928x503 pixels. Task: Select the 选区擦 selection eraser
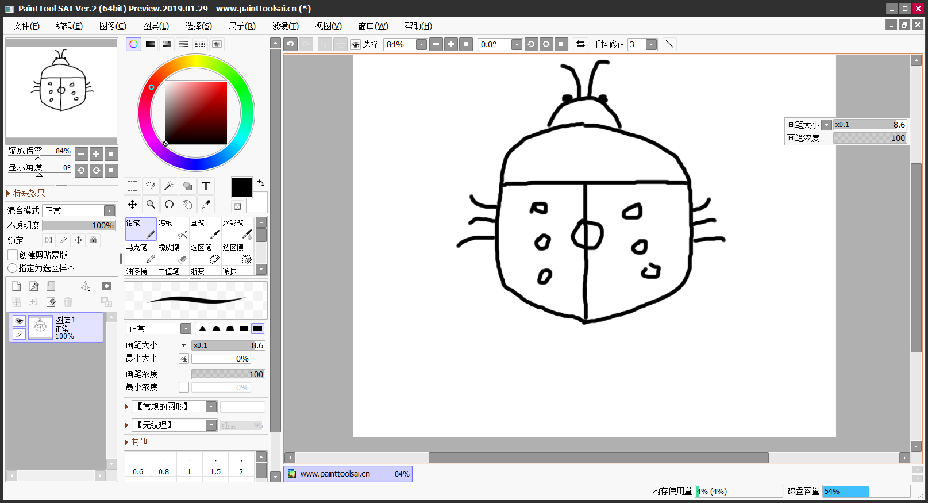pos(237,253)
